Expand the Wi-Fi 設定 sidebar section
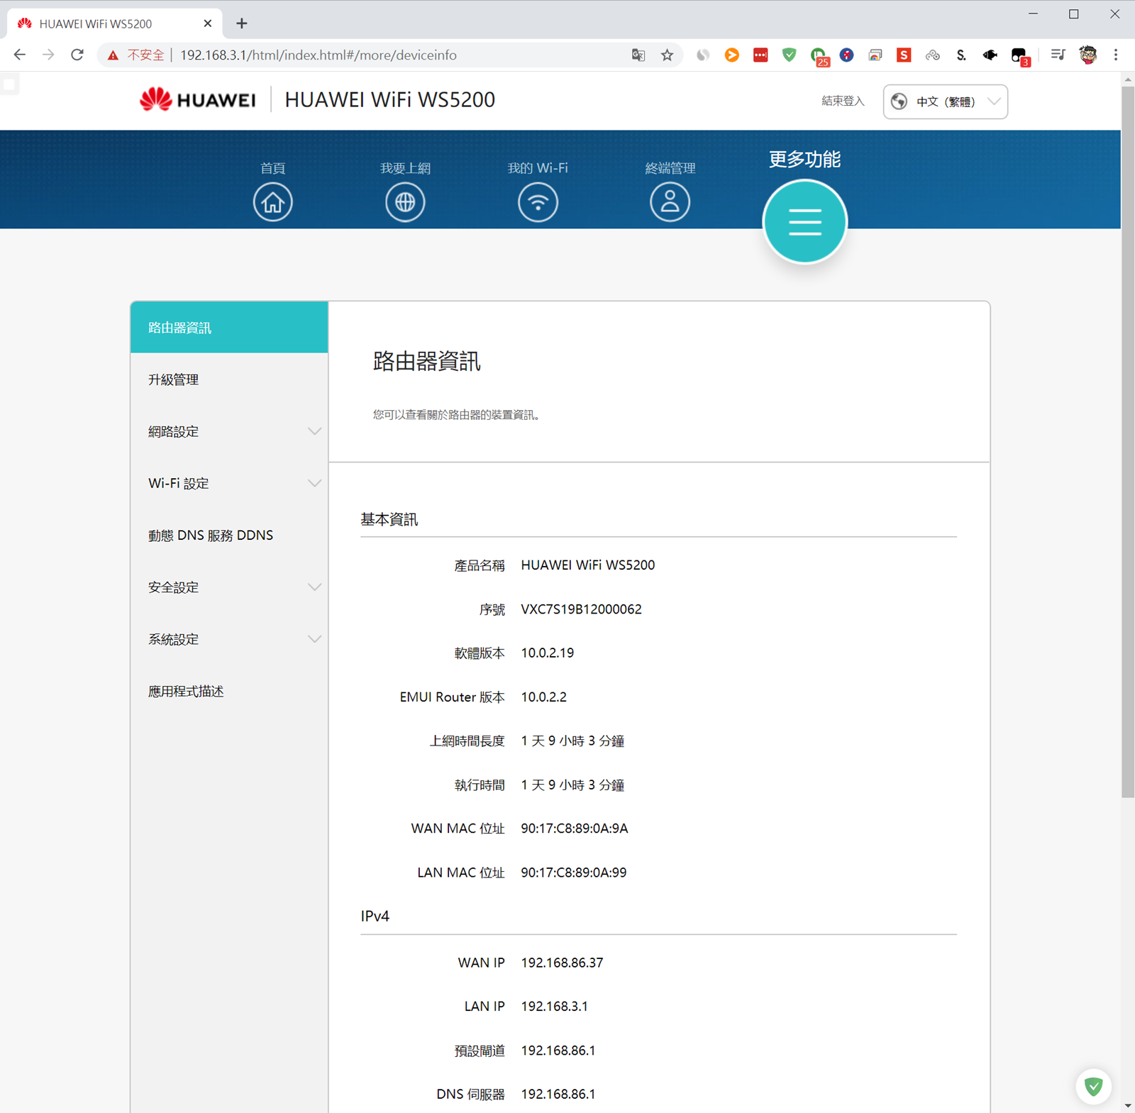1135x1113 pixels. pos(229,483)
